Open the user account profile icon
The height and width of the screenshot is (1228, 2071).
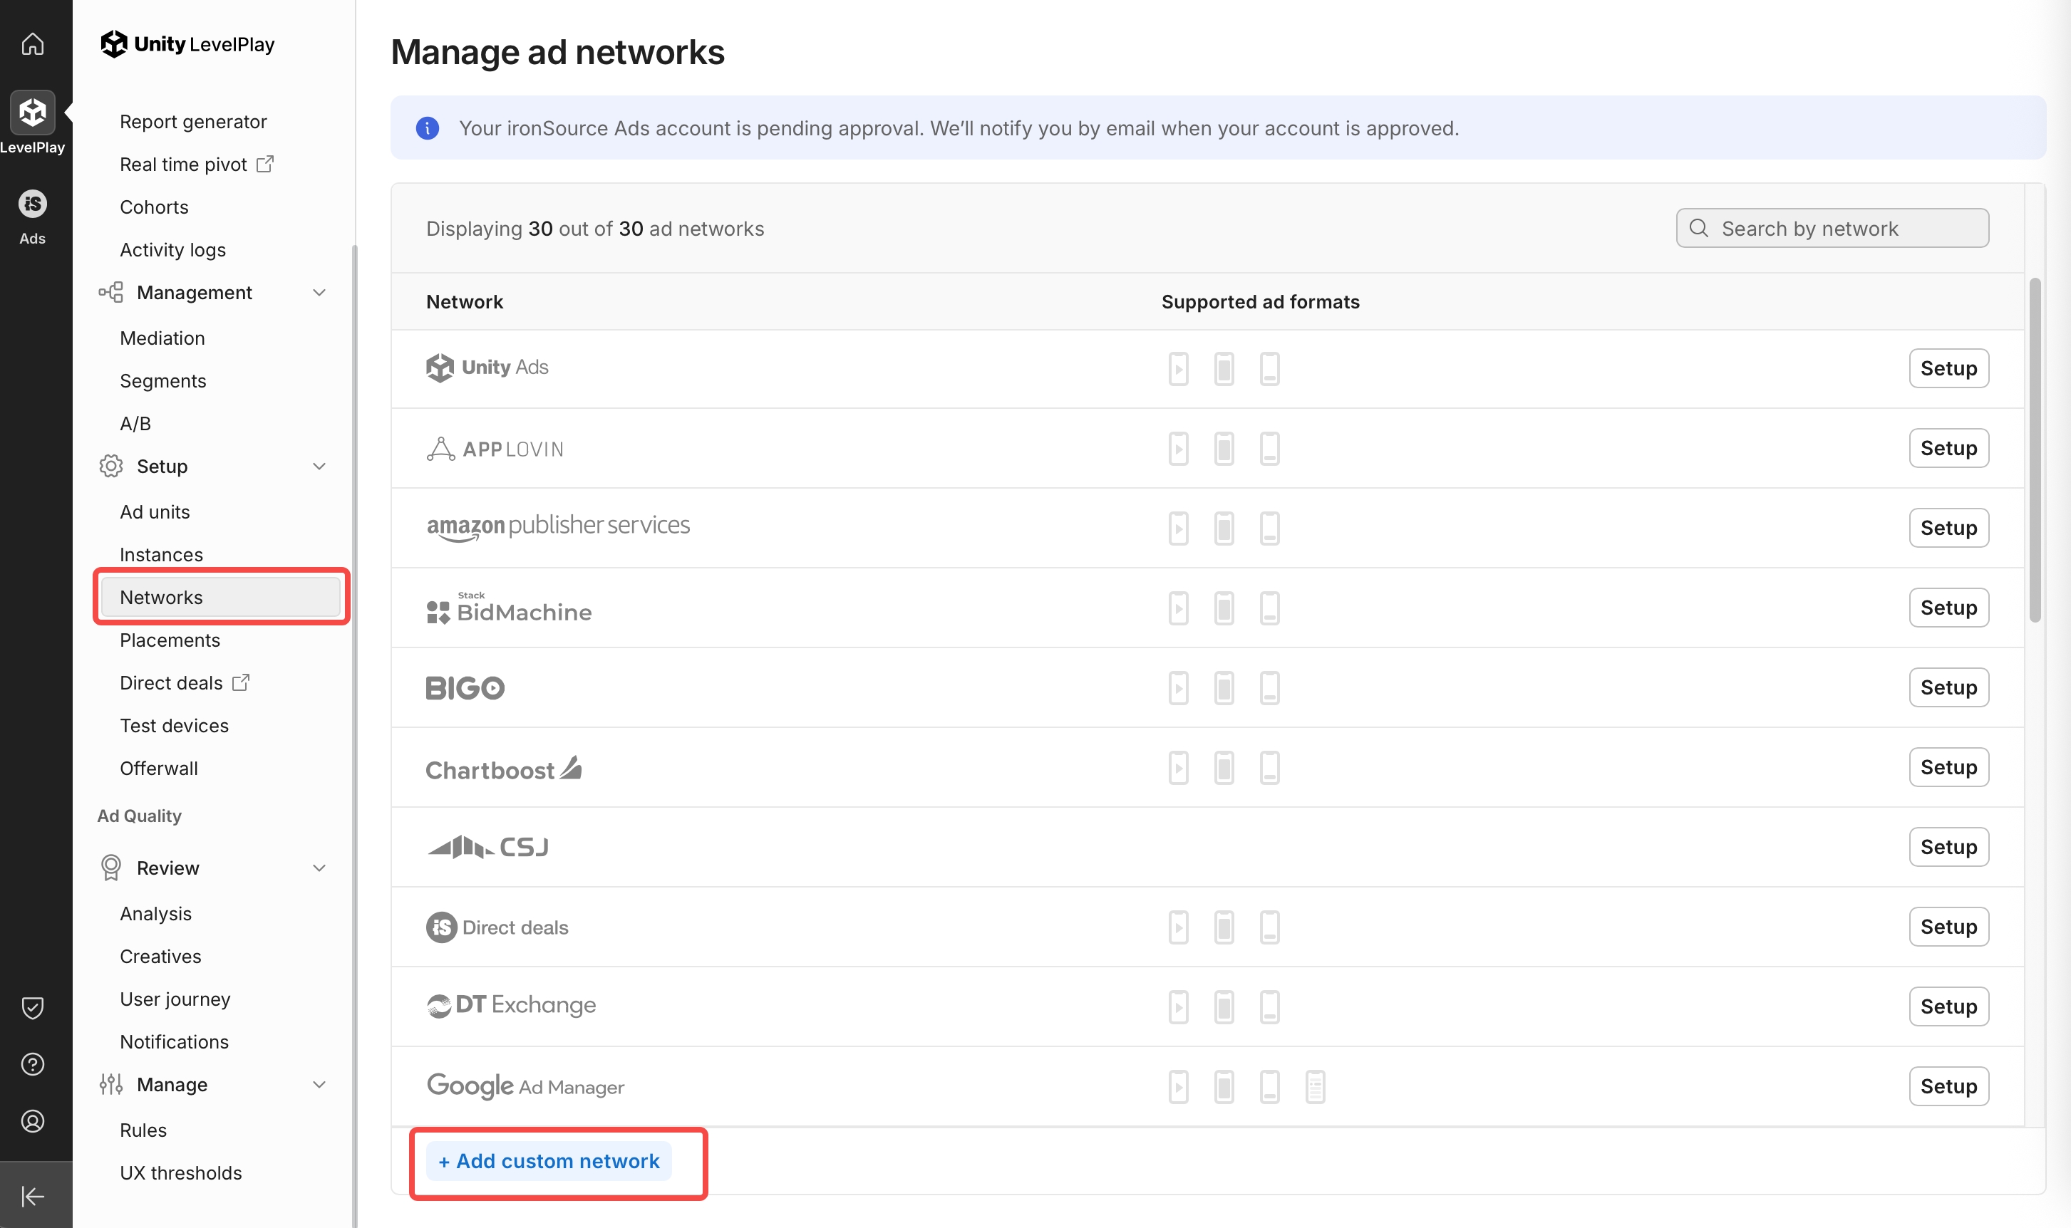32,1121
